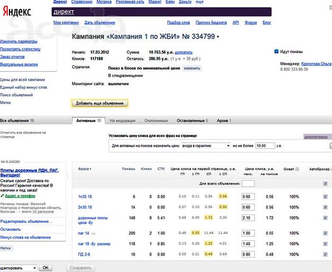Toggle Автоброкер checkbox in 'ПД 2-6' row

pyautogui.click(x=326, y=255)
